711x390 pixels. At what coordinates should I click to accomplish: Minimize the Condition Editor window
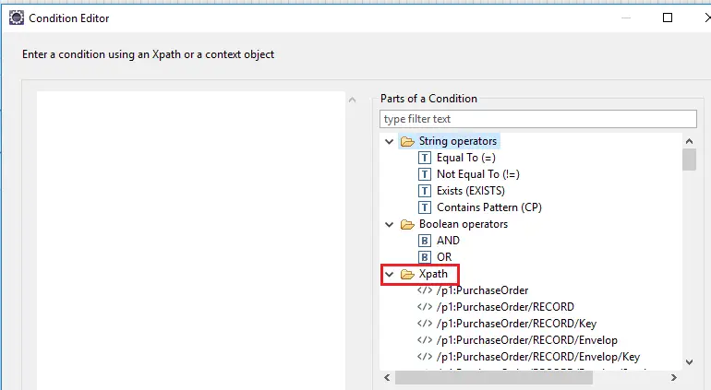tap(626, 18)
